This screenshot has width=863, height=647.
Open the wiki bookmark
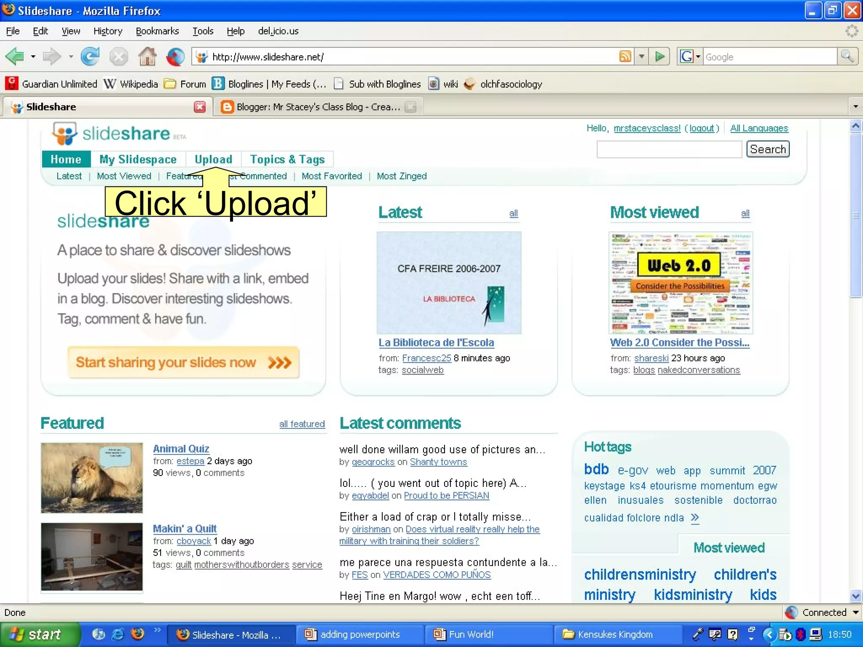click(443, 84)
